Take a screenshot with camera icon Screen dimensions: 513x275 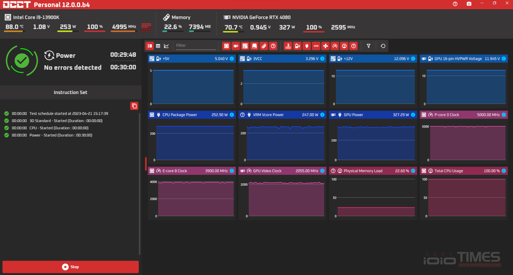[469, 4]
